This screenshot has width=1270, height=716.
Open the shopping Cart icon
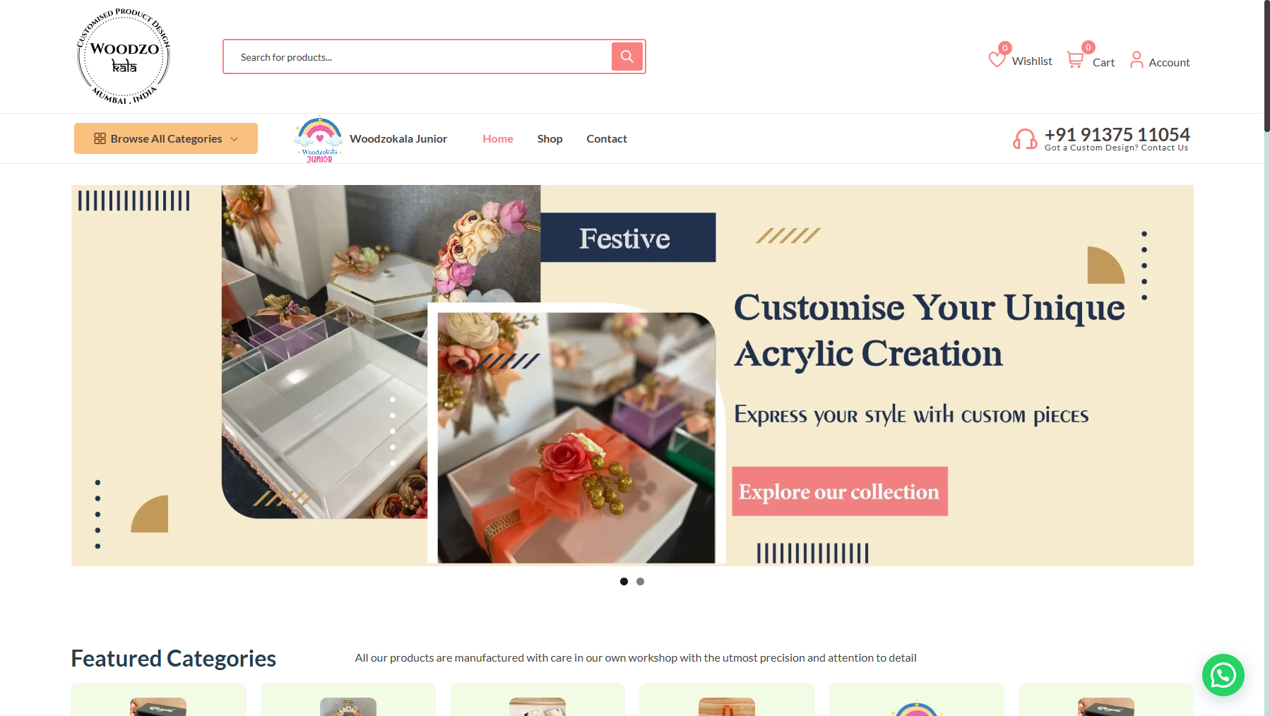coord(1075,60)
